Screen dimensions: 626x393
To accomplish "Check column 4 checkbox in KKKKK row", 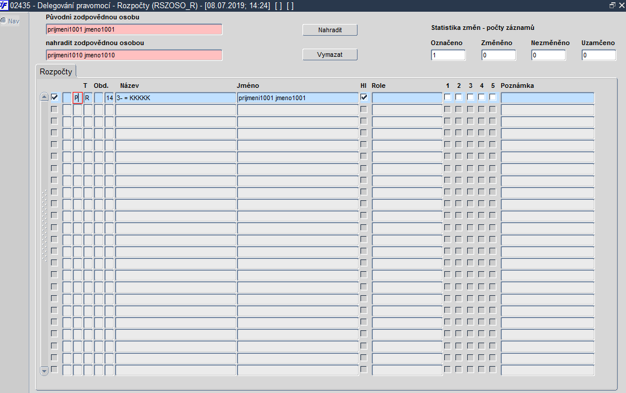I will click(481, 97).
